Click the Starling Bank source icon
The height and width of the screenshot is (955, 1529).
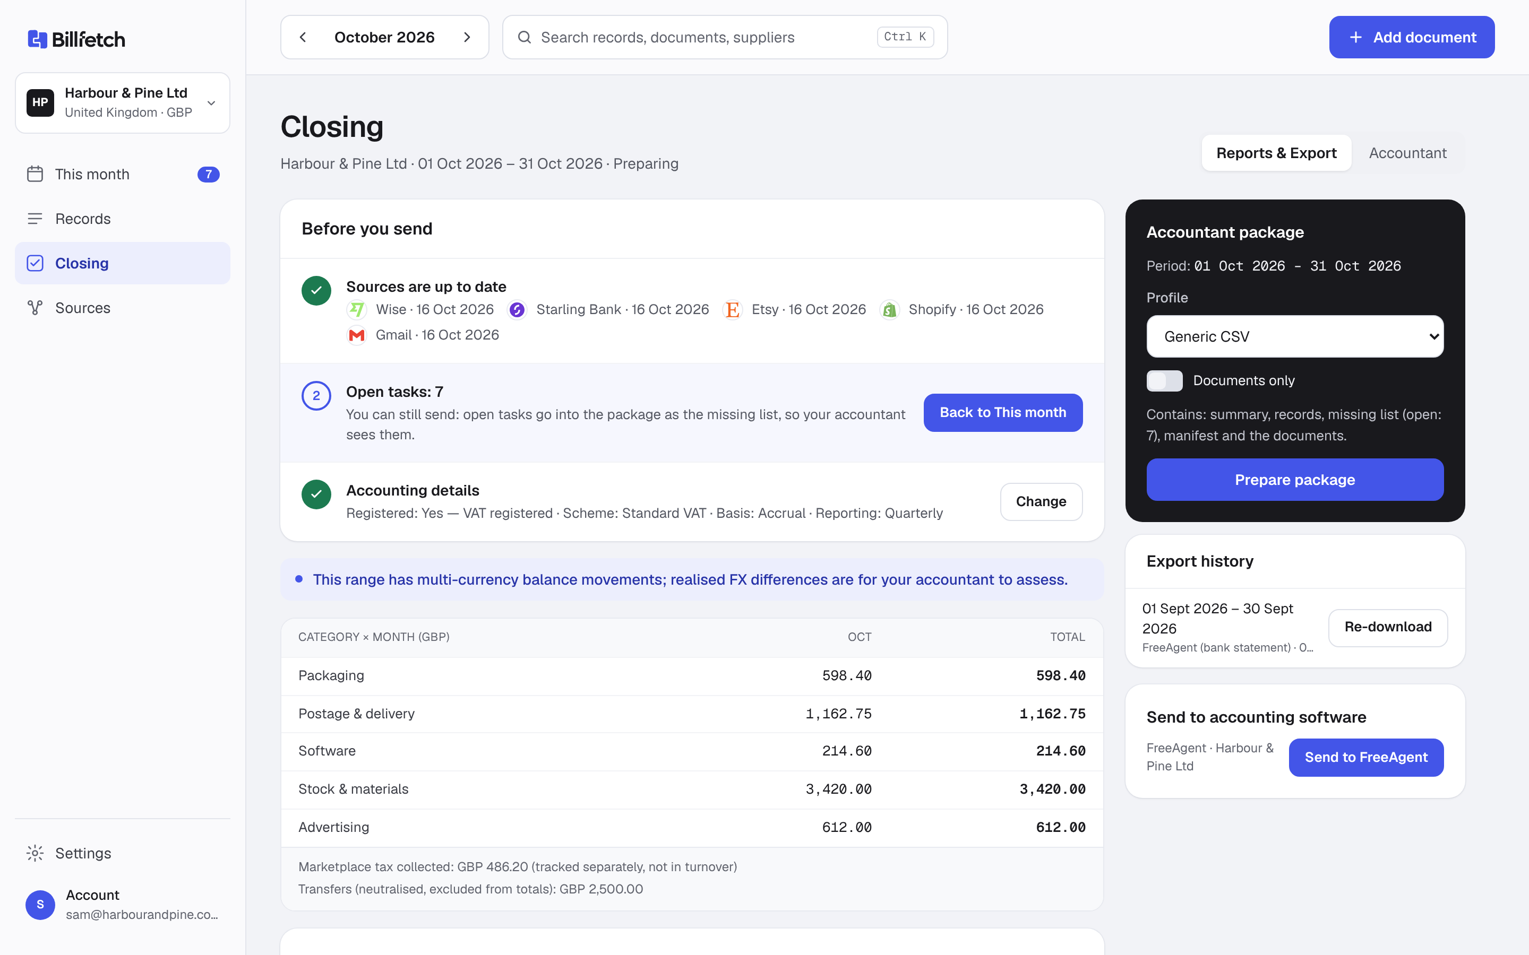pyautogui.click(x=517, y=309)
